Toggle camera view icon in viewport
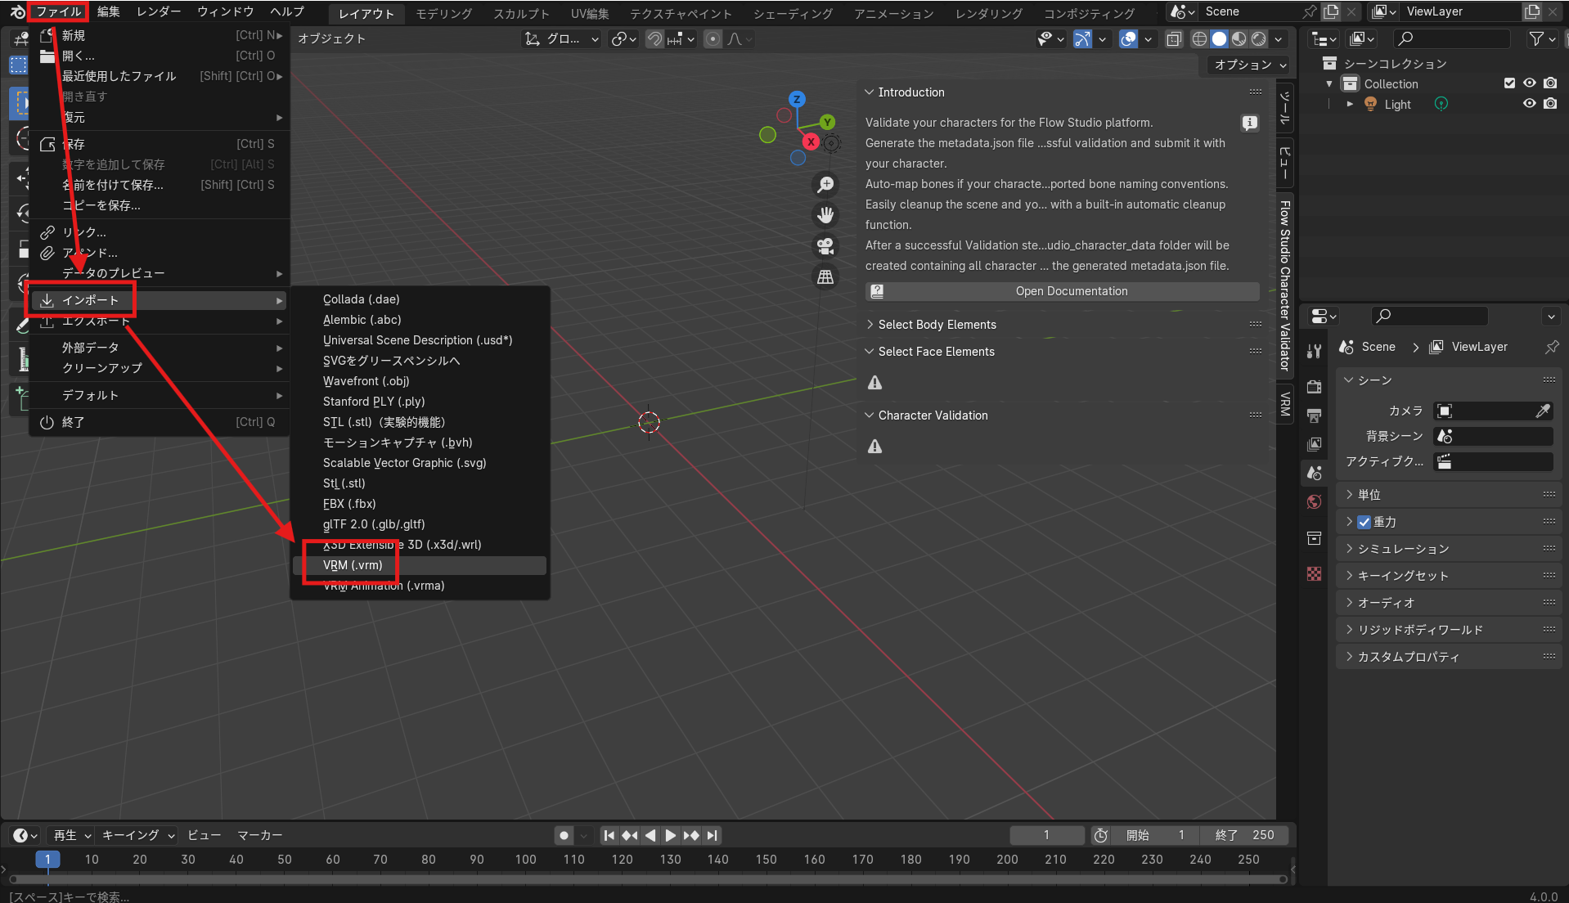This screenshot has height=903, width=1569. point(825,246)
